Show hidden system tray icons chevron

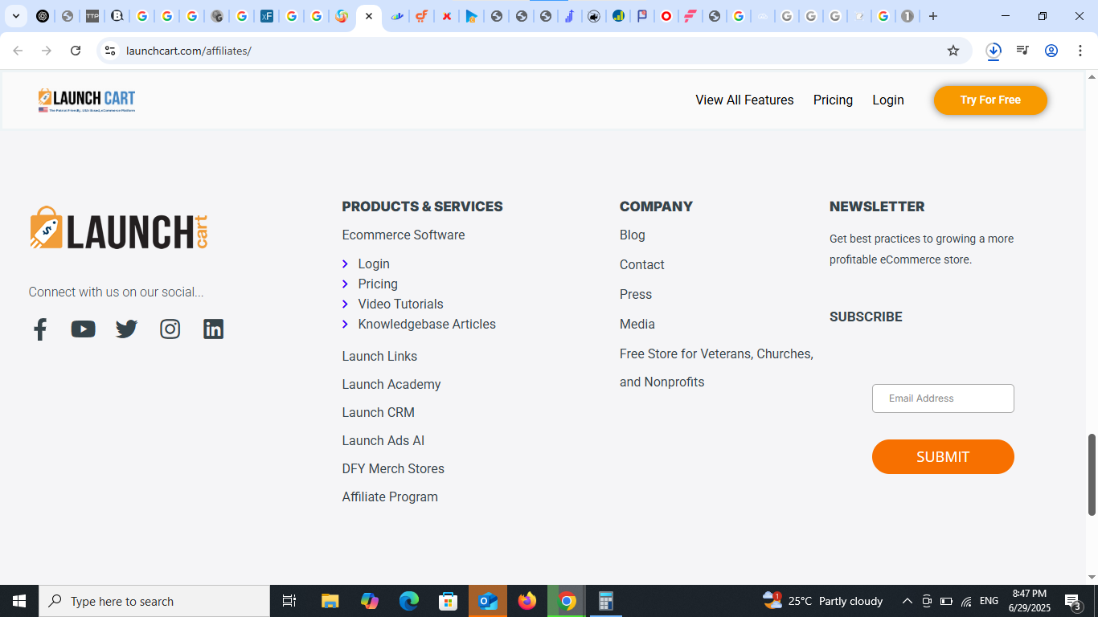click(907, 601)
